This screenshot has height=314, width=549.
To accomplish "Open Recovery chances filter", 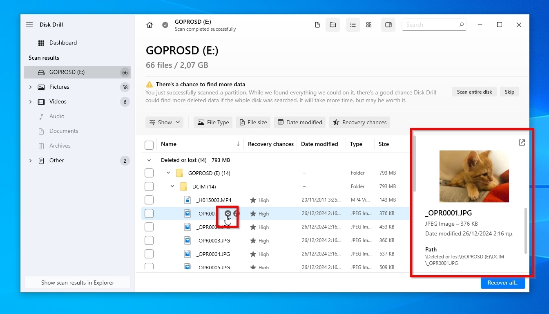I will [359, 122].
